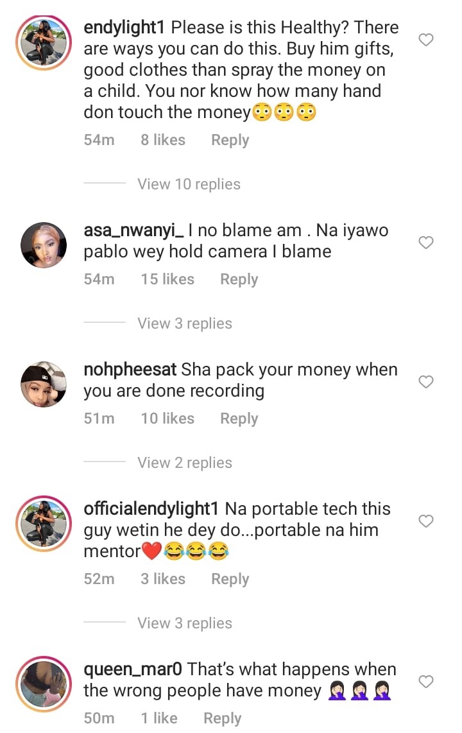Tap nohpheesat's profile avatar
The height and width of the screenshot is (733, 462).
[x=44, y=384]
